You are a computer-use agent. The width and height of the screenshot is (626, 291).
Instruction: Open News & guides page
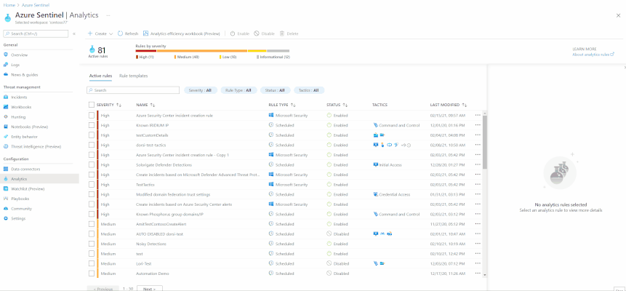24,75
